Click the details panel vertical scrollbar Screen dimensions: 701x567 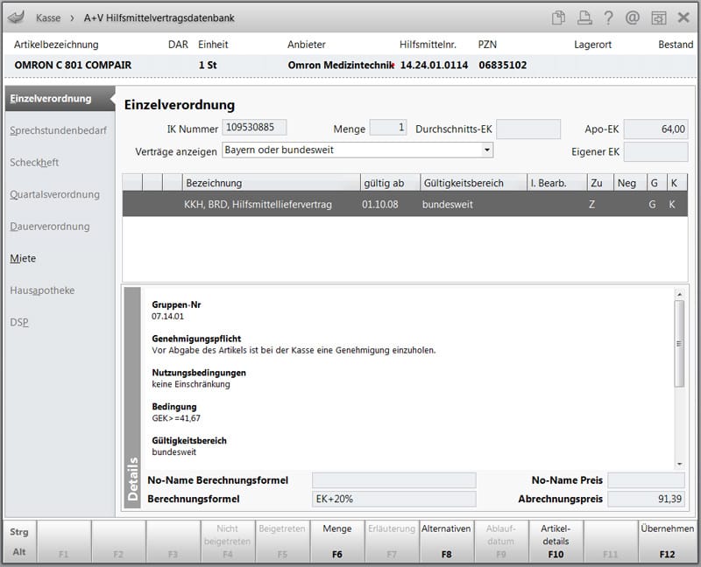point(679,341)
